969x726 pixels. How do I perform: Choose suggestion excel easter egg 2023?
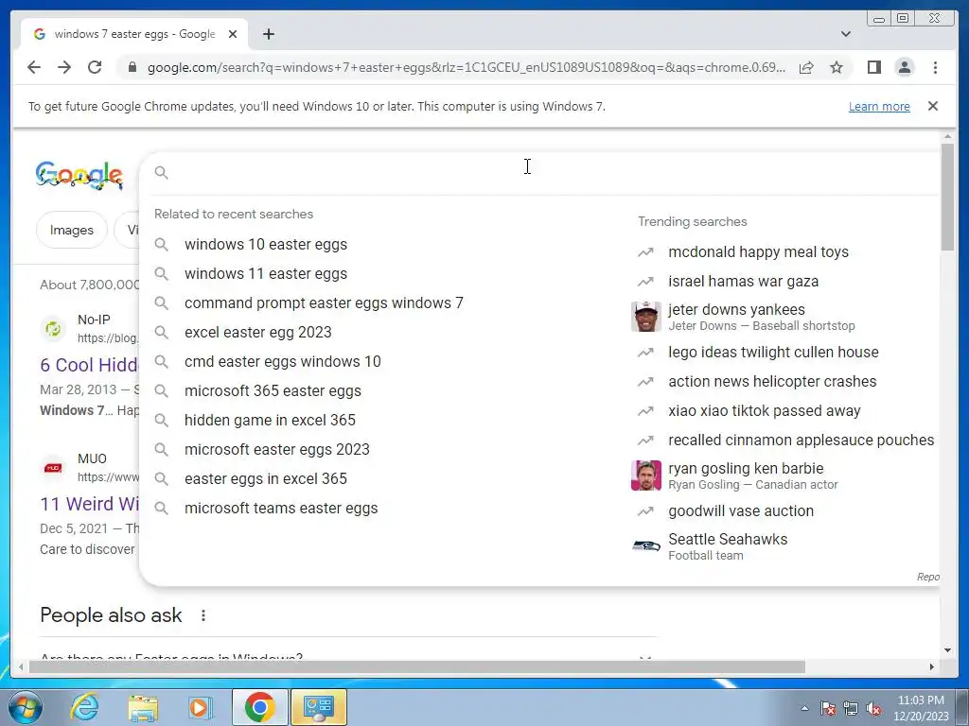point(257,332)
